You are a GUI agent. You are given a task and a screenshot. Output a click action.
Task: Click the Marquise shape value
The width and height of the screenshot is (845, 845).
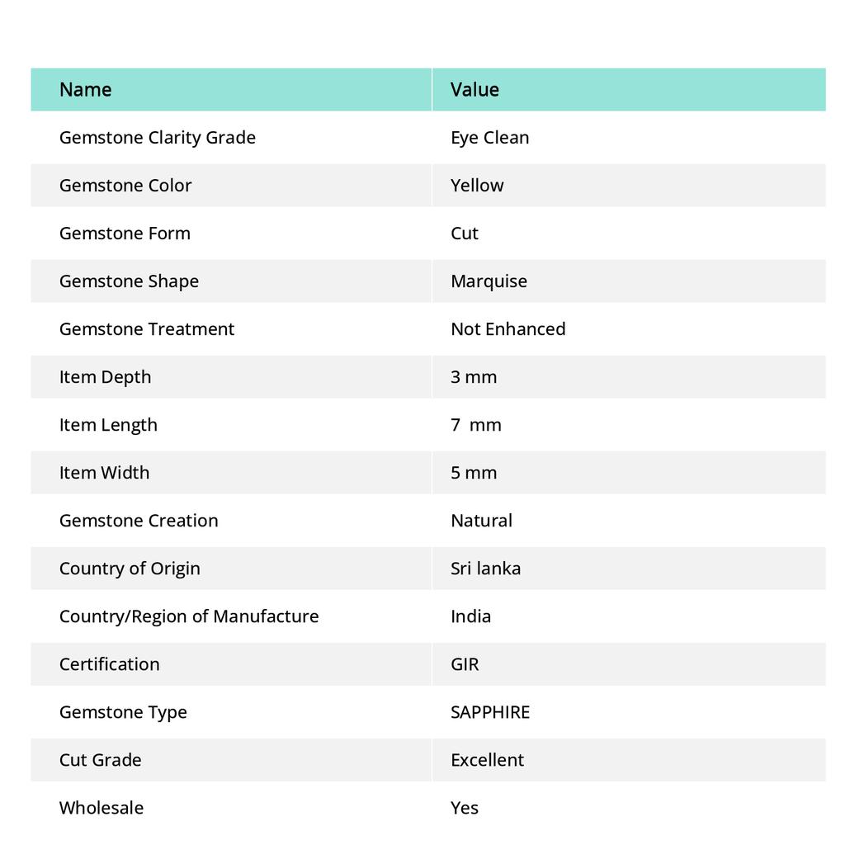489,281
